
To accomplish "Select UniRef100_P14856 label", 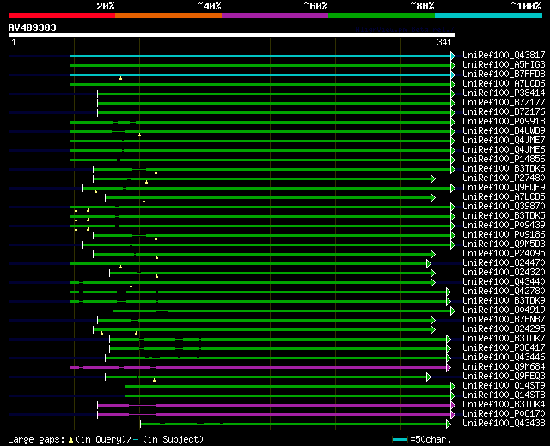I will (x=504, y=160).
